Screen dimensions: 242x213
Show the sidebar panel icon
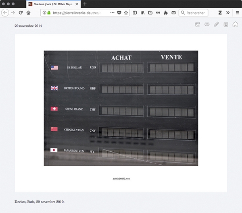[135, 13]
